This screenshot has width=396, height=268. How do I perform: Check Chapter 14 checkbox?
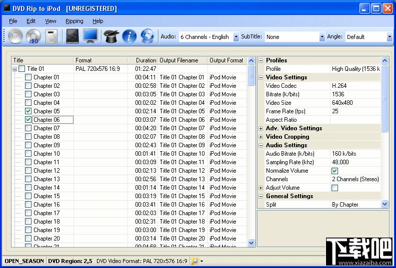tap(28, 188)
